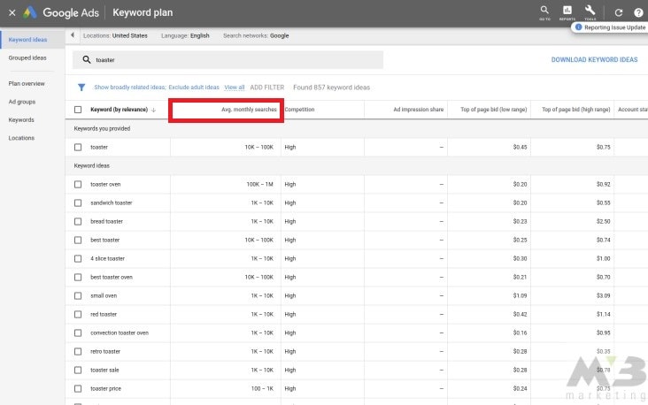Click the 100 – 1K searches for toaster price

pos(262,388)
